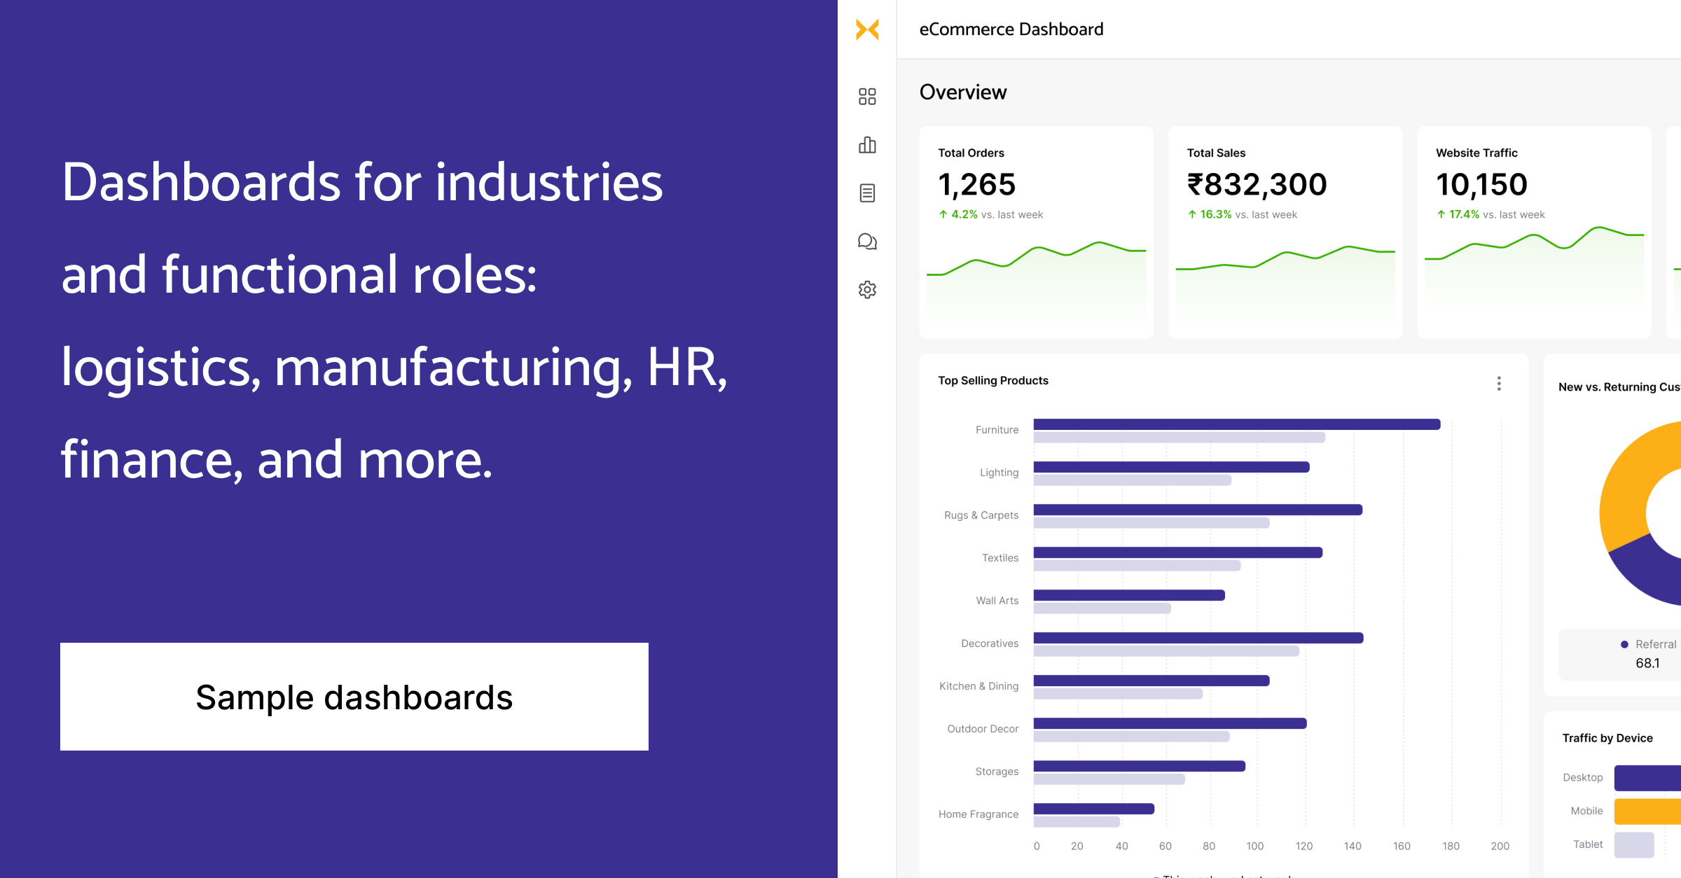Open the eCommerce Dashboard title menu
The image size is (1681, 878).
[x=1011, y=29]
